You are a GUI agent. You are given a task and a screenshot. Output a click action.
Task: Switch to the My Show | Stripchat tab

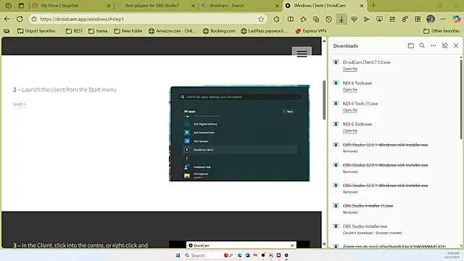(x=70, y=6)
